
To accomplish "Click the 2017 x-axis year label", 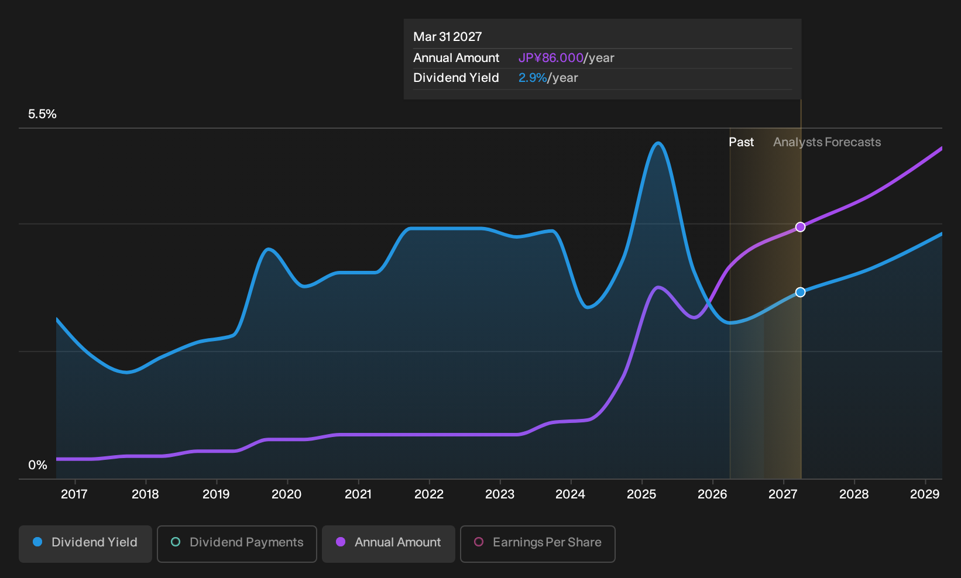I will (74, 494).
